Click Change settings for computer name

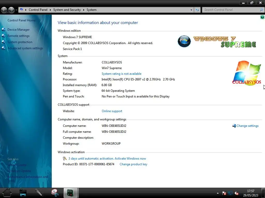coord(247,126)
